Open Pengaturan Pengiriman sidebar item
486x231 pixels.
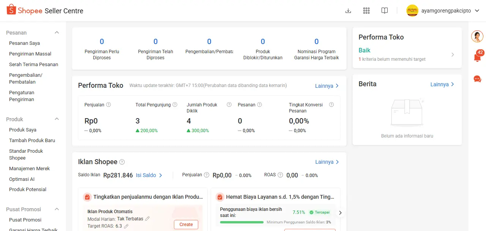point(22,96)
